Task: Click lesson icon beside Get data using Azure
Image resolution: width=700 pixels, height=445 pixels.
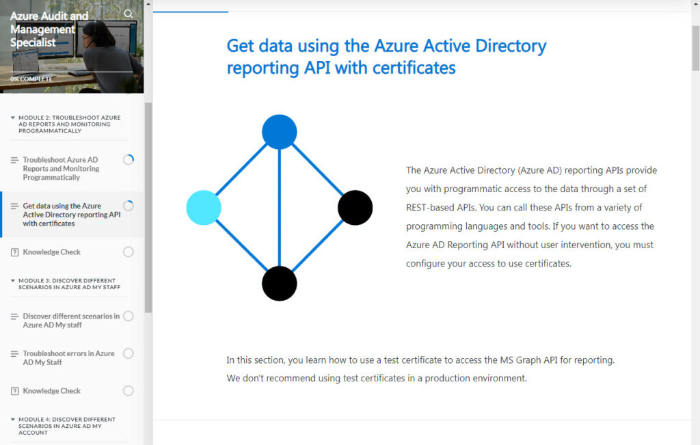Action: click(14, 206)
